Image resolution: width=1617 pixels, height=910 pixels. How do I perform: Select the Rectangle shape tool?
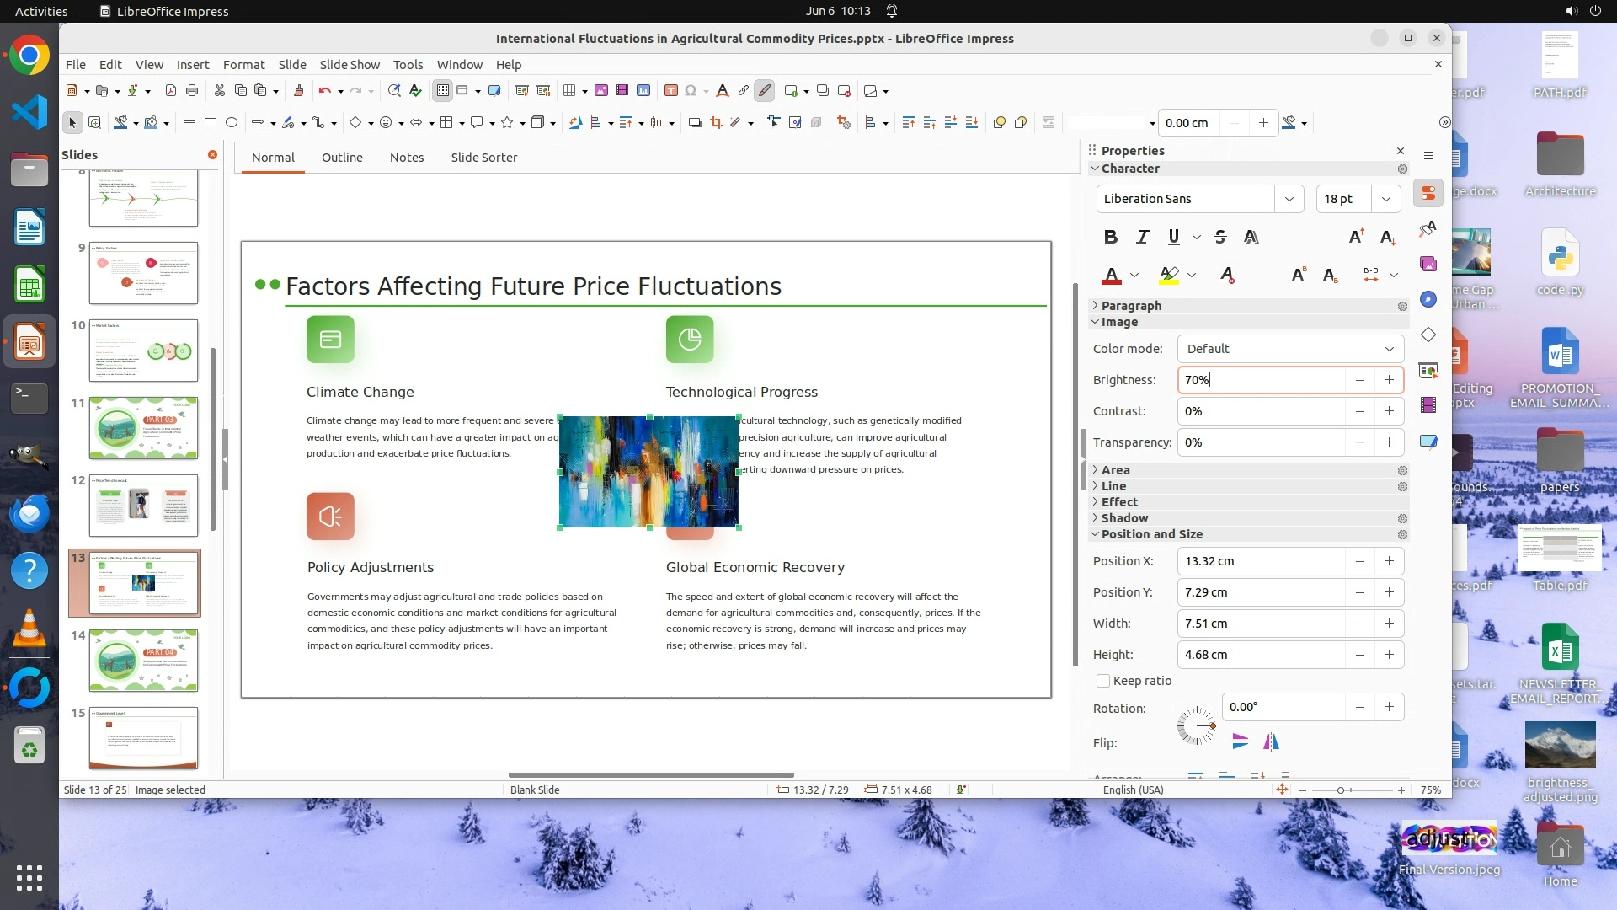[211, 123]
